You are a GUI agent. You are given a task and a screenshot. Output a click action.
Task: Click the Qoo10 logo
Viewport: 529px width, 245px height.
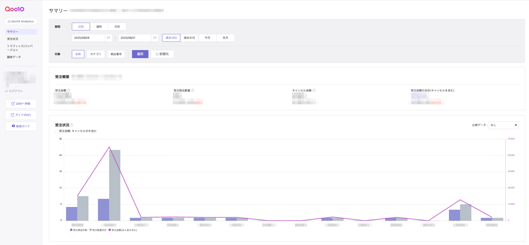(x=15, y=9)
